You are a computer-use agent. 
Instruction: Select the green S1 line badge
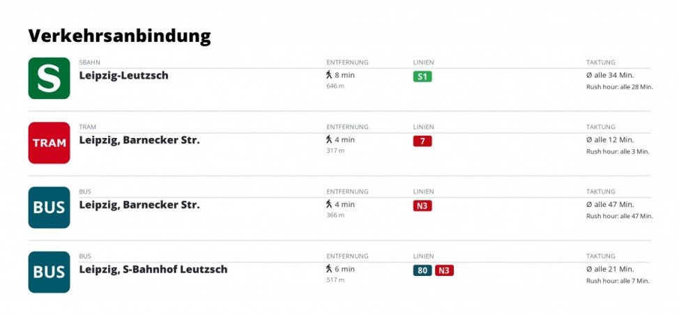click(x=422, y=77)
